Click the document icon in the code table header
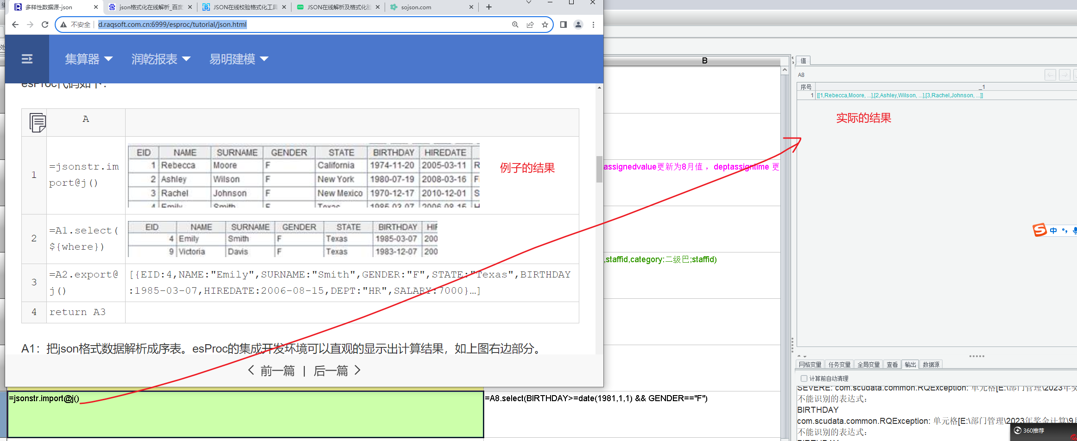This screenshot has height=441, width=1077. (38, 123)
